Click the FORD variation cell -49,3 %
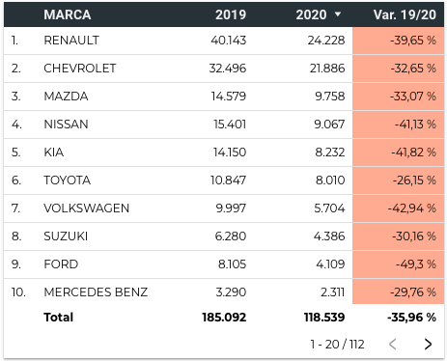The height and width of the screenshot is (361, 447). [399, 264]
